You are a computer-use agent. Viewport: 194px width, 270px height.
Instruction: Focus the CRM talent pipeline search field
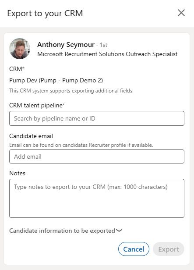97,118
